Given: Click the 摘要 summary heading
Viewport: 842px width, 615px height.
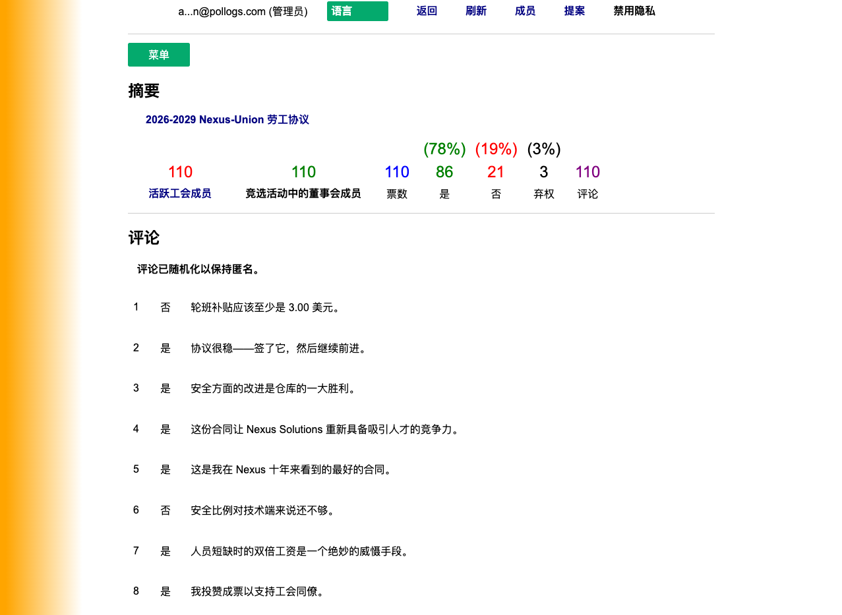Looking at the screenshot, I should [142, 91].
